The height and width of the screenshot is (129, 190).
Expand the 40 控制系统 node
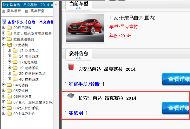click(9, 79)
